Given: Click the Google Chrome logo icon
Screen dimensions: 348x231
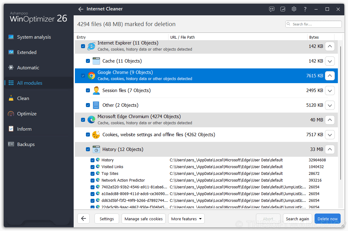Looking at the screenshot, I should [x=91, y=76].
